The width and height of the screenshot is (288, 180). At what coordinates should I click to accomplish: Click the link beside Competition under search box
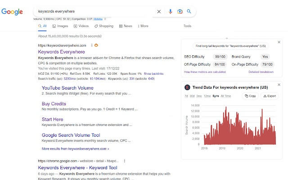tap(98, 19)
